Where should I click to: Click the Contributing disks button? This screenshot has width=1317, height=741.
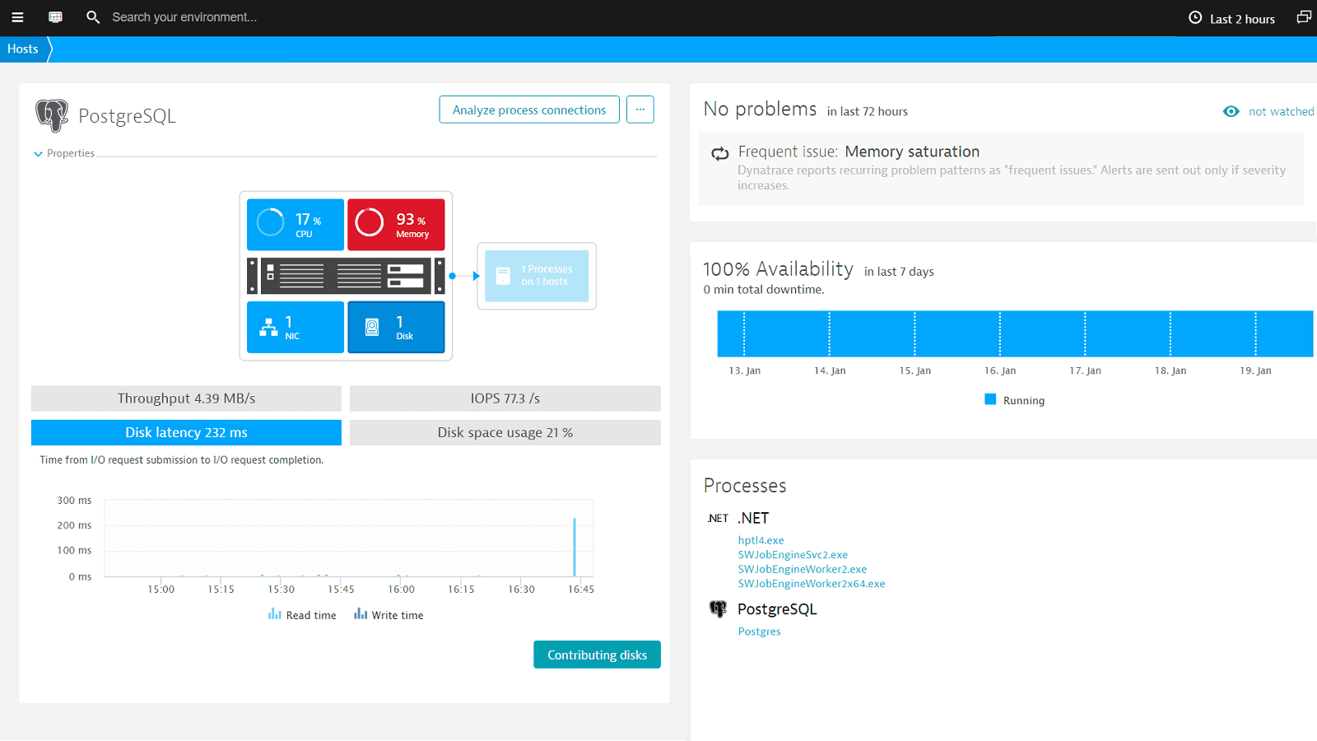pos(597,655)
